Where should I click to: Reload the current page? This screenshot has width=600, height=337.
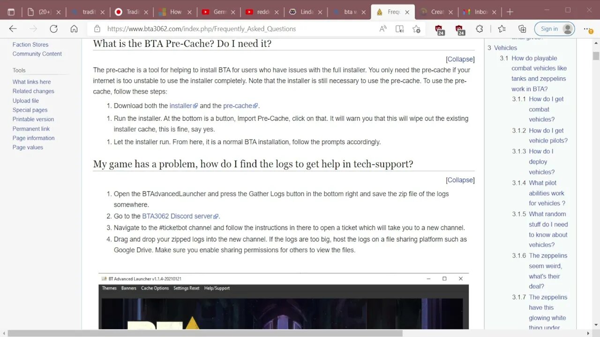click(x=53, y=29)
